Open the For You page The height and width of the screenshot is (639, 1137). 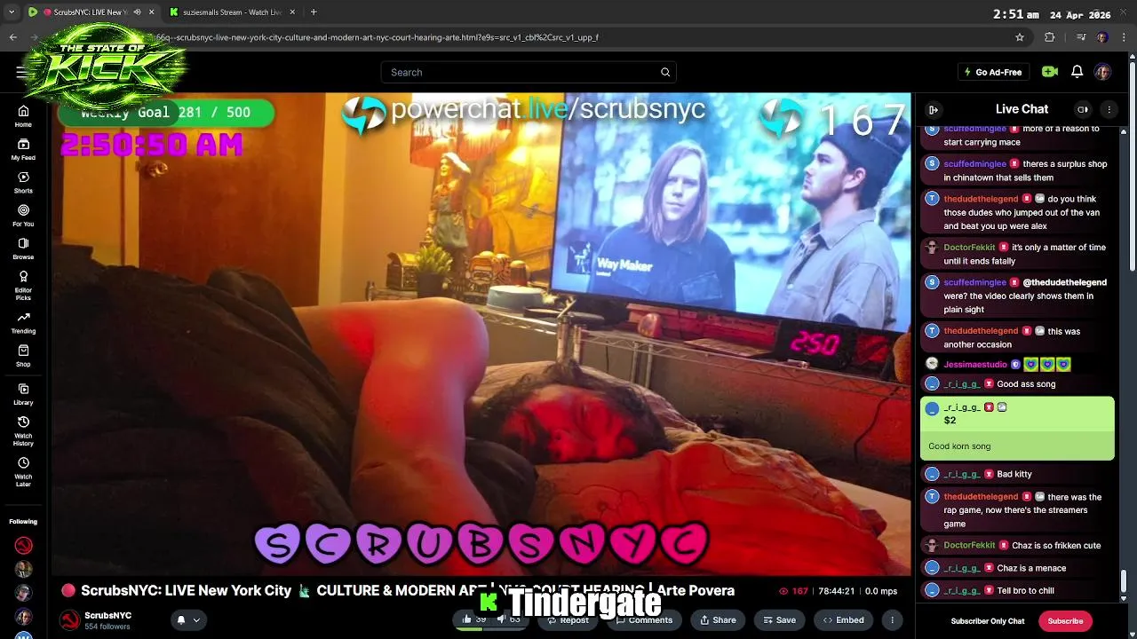23,216
